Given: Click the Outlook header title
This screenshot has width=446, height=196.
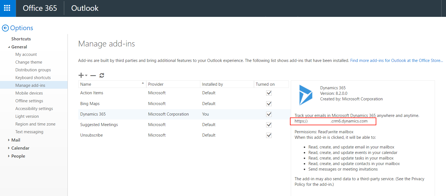Looking at the screenshot, I should click(85, 8).
